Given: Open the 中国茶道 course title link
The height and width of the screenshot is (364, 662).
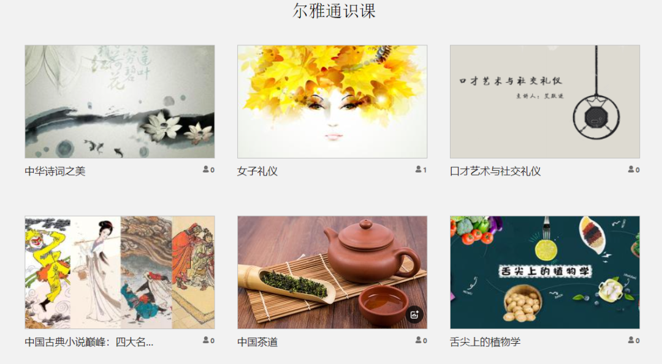Looking at the screenshot, I should point(257,342).
